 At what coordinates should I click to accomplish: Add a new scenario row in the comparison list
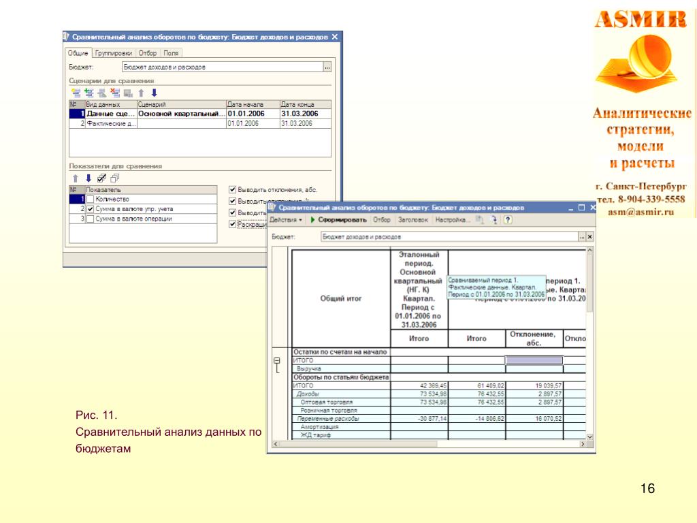point(76,93)
